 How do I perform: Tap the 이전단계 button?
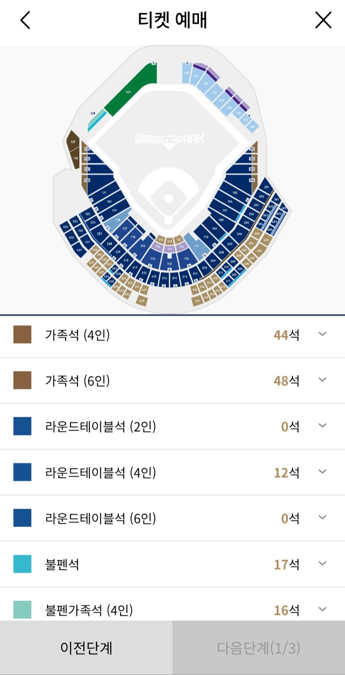coord(86,648)
